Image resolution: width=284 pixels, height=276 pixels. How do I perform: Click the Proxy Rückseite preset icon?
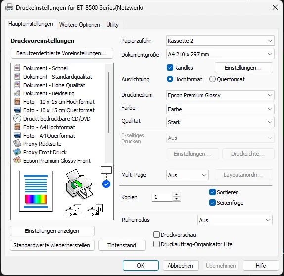coord(17,144)
